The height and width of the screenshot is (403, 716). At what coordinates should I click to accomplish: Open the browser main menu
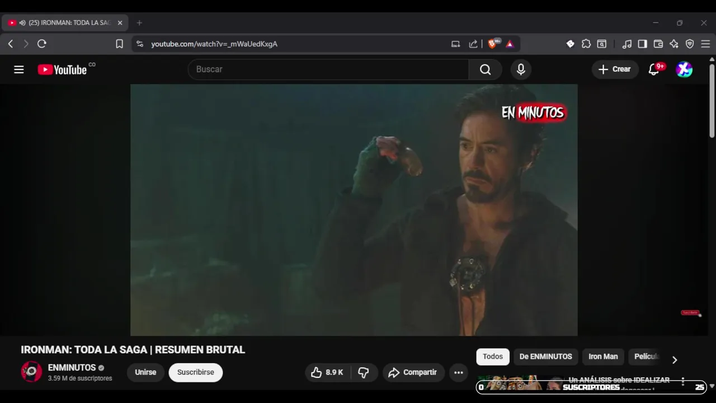pos(705,44)
